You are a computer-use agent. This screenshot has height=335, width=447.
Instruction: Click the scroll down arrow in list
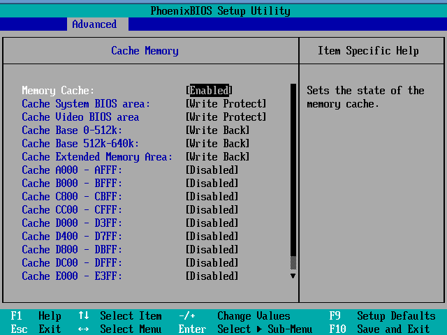(x=293, y=276)
